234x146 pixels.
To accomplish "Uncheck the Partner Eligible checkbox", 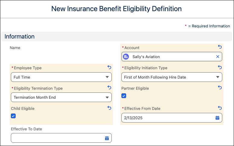I will pos(124,96).
